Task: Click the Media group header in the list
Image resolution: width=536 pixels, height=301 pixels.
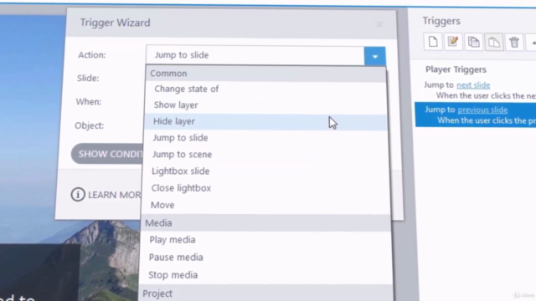Action: click(265, 223)
